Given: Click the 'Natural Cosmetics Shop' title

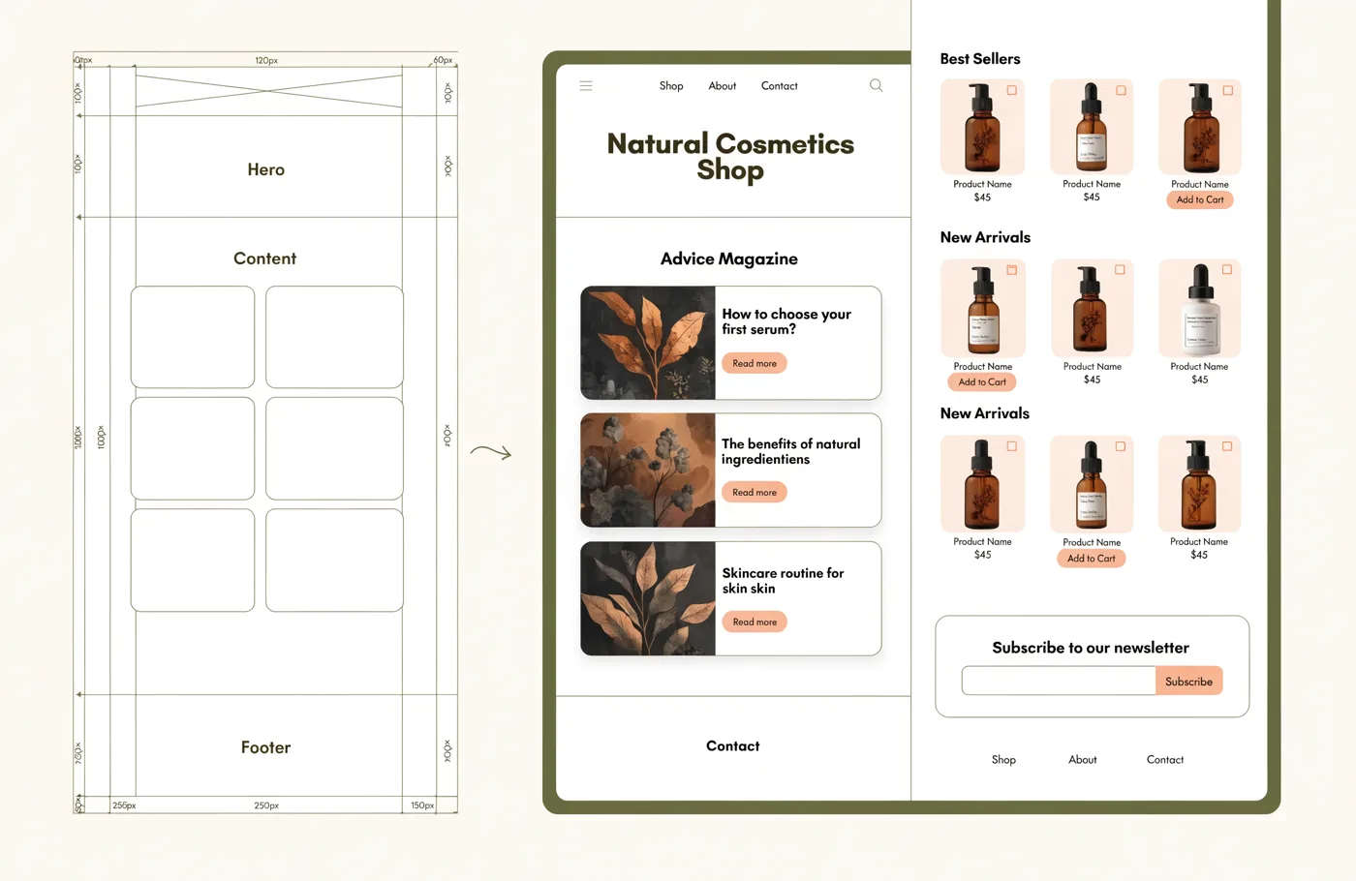Looking at the screenshot, I should 730,156.
